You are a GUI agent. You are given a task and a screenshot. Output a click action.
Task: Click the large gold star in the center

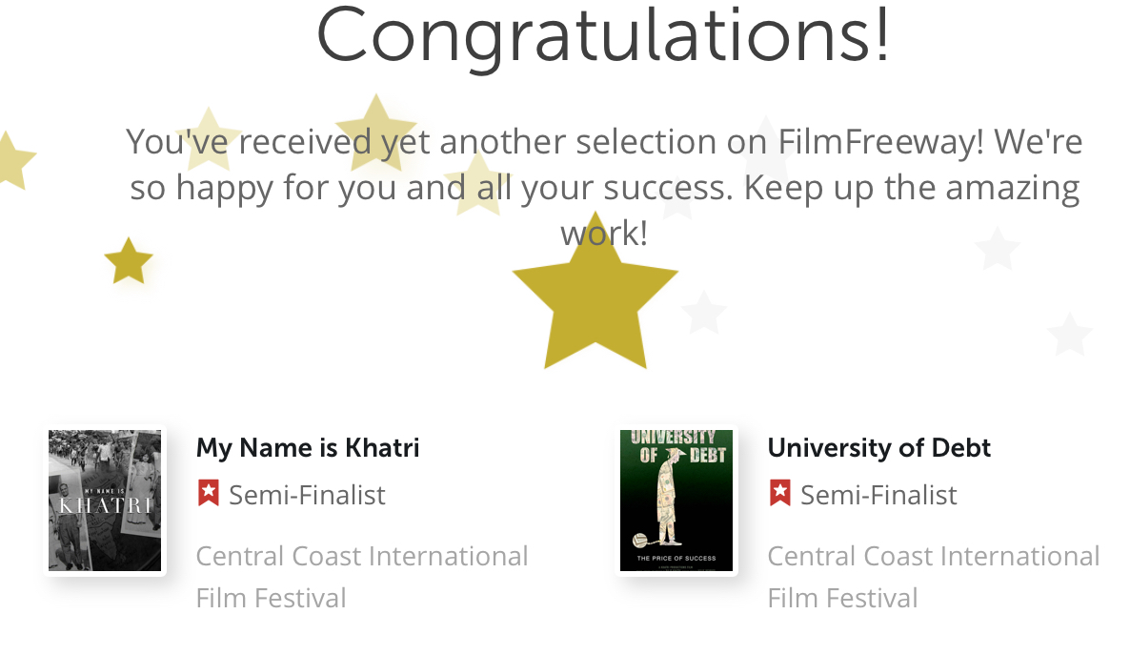click(x=595, y=300)
